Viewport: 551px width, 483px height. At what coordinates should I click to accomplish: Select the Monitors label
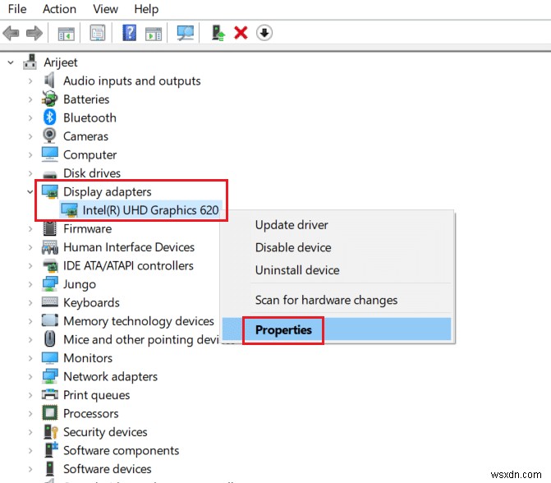tap(88, 358)
